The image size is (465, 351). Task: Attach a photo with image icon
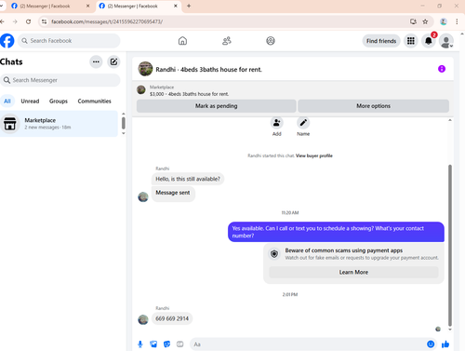tap(153, 344)
